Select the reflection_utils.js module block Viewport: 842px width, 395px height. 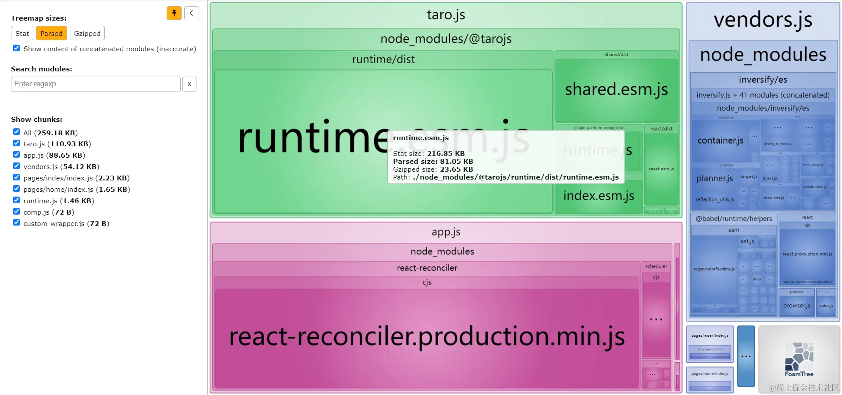714,200
